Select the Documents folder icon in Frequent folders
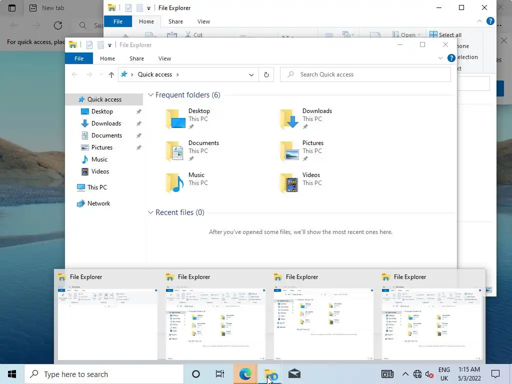 (x=175, y=151)
